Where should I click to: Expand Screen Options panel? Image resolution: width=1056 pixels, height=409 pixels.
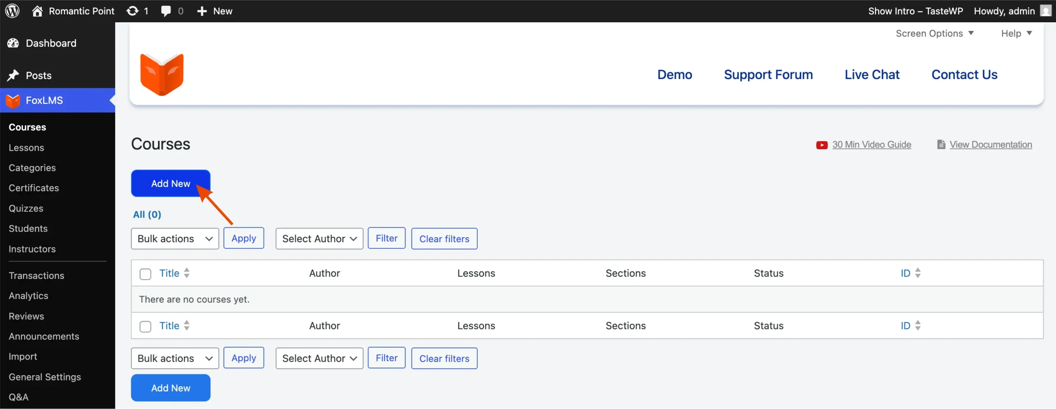[934, 33]
